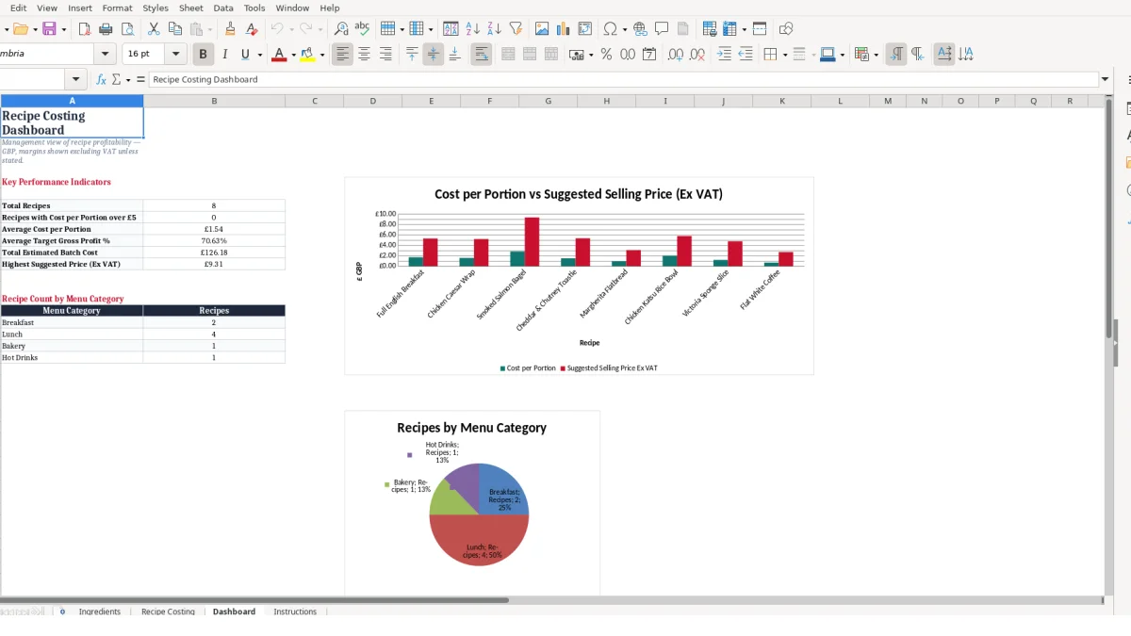Open the Function Wizard fx icon

[x=102, y=80]
